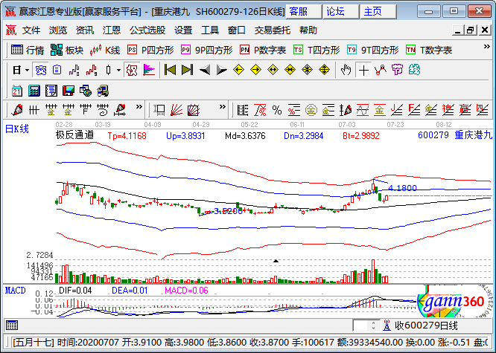Open the 工具 menu

210,30
